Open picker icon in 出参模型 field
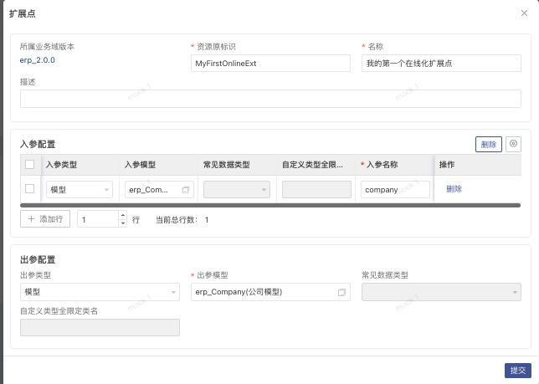 tap(341, 292)
